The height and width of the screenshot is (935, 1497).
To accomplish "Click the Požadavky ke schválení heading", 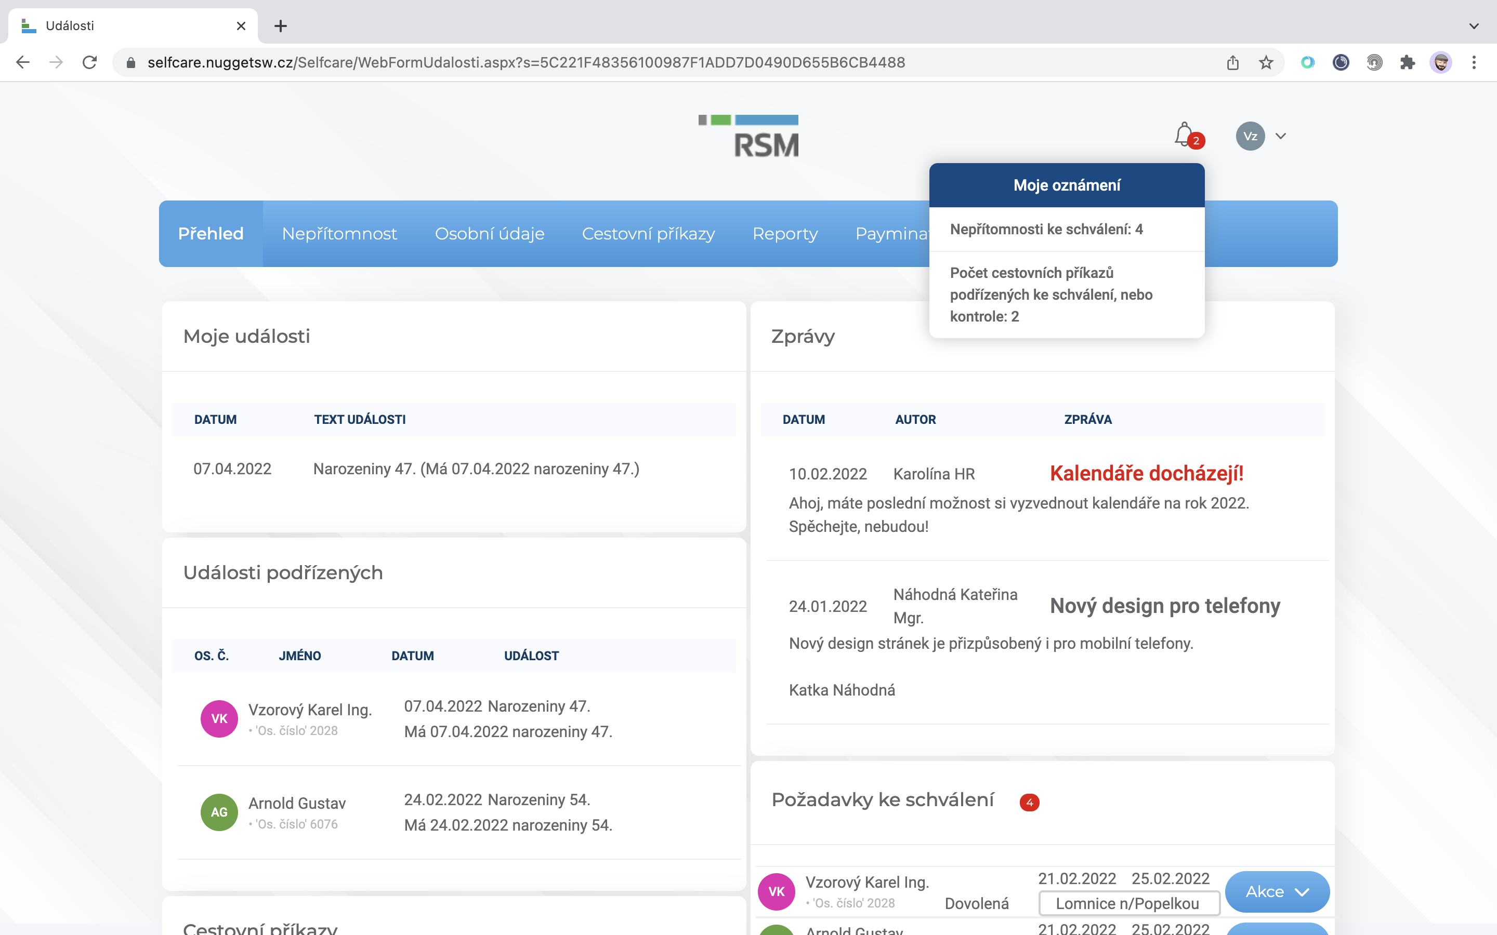I will click(x=883, y=799).
